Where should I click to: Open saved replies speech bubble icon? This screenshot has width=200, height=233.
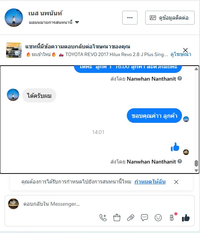pyautogui.click(x=144, y=218)
